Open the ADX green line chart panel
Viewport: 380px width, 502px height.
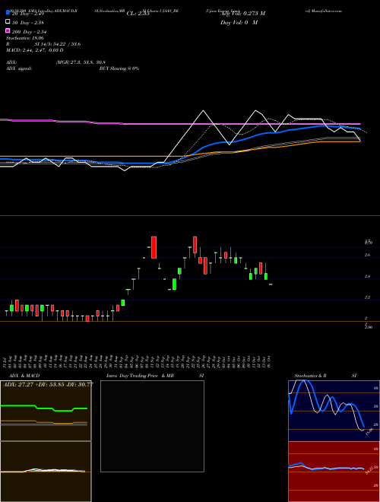click(46, 411)
